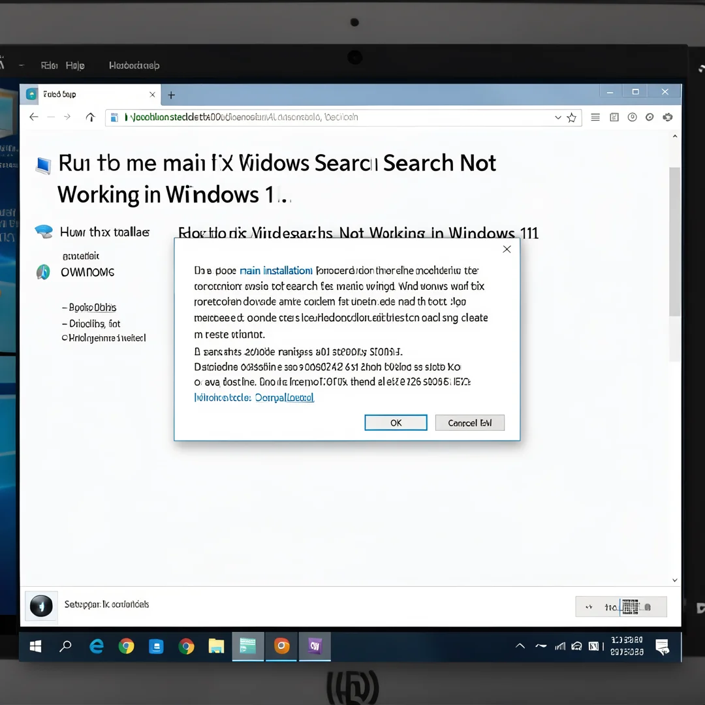
Task: Open the blue store-like taskbar icon
Action: click(156, 646)
